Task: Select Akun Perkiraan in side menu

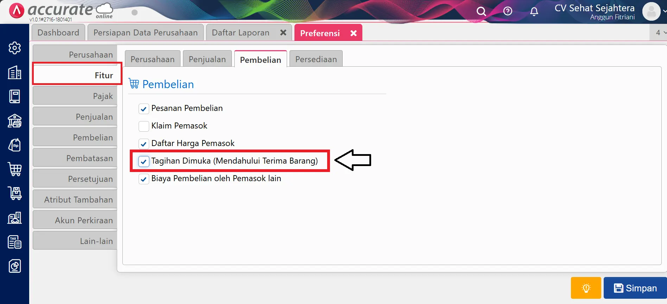Action: (75, 220)
